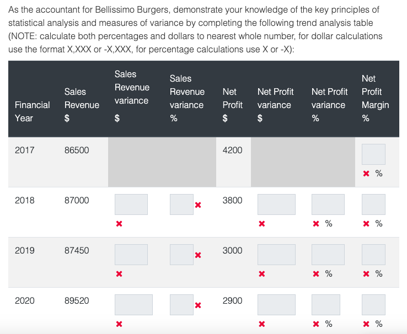Viewport: 407px width, 334px height.
Task: Click the 2020 Sales Revenue variance $ input
Action: point(133,305)
